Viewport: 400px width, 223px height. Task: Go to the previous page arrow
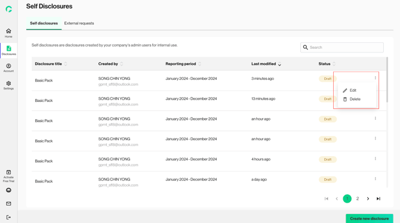pos(337,199)
